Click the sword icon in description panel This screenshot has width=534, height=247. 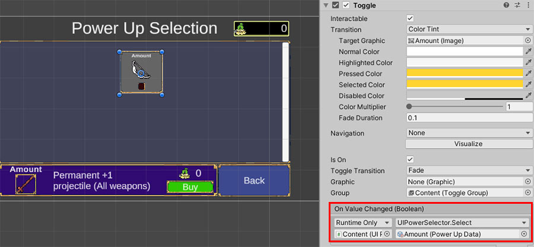pos(26,184)
